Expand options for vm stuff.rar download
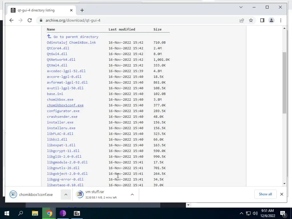 tap(132, 194)
